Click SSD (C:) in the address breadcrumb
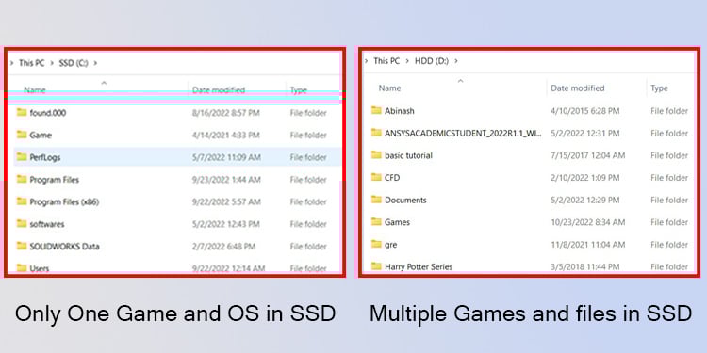The image size is (707, 353). click(74, 63)
